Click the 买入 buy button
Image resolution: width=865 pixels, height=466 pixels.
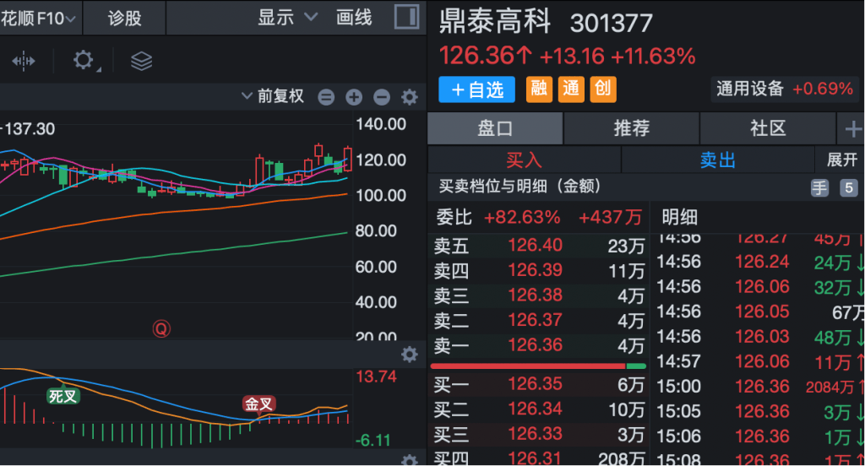(x=524, y=160)
